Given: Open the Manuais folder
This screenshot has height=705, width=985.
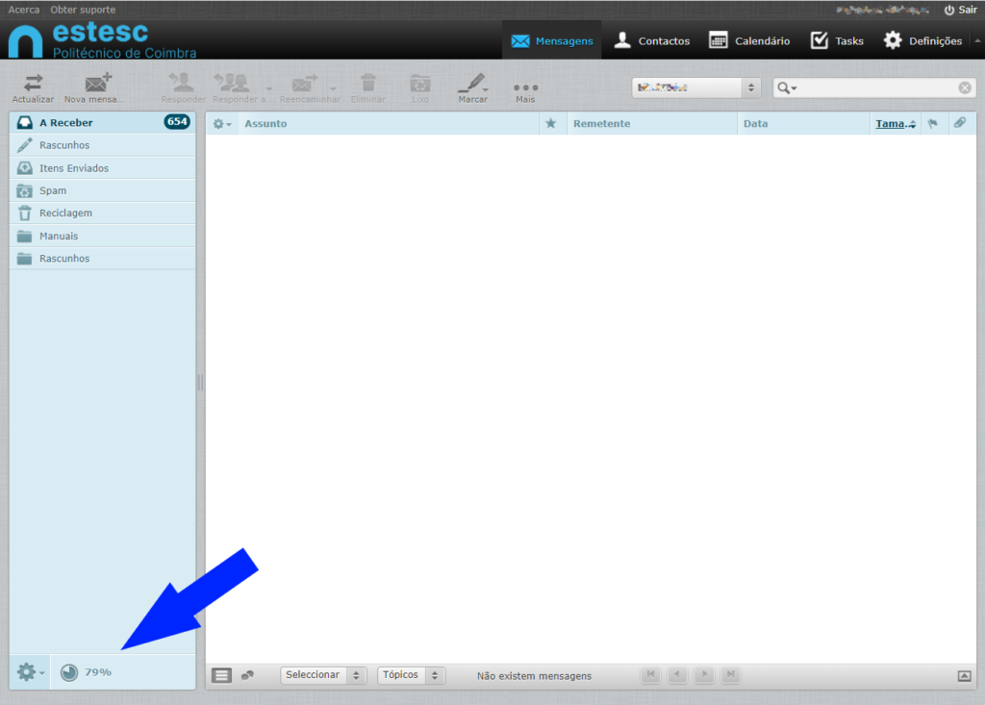Looking at the screenshot, I should click(102, 236).
